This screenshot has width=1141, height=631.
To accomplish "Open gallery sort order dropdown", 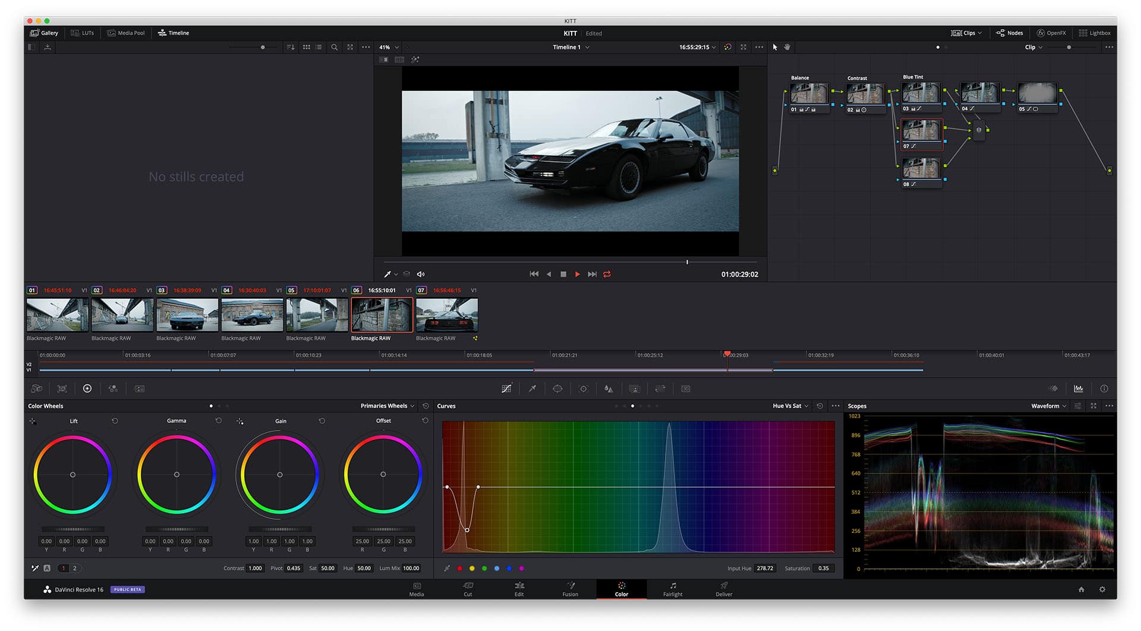I will click(291, 47).
